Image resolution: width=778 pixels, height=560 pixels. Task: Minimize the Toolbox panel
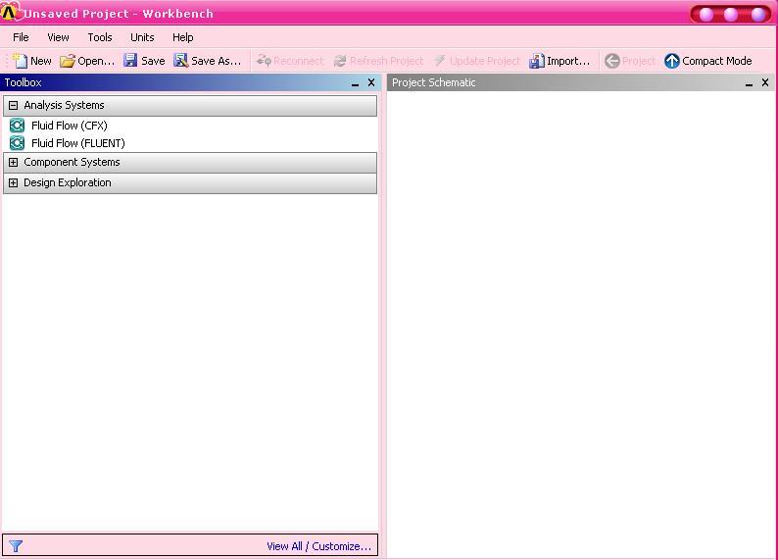coord(355,83)
